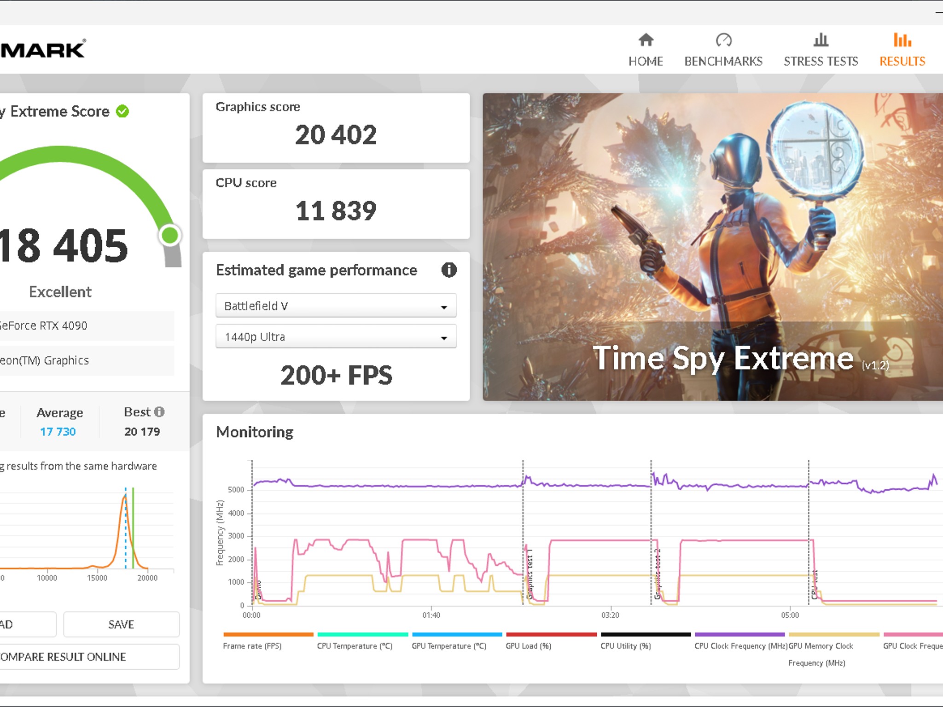
Task: Open the HOME tab
Action: (646, 50)
